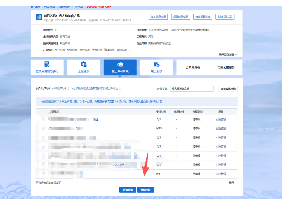Select the 工程建设 gear icon
282x199 pixels.
click(83, 64)
